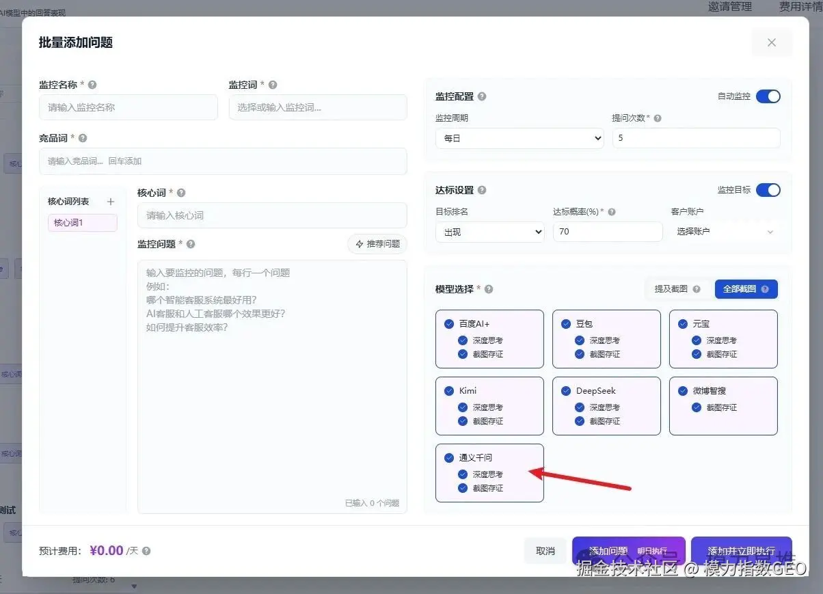Click the help icon next to 监控名称

pyautogui.click(x=92, y=85)
